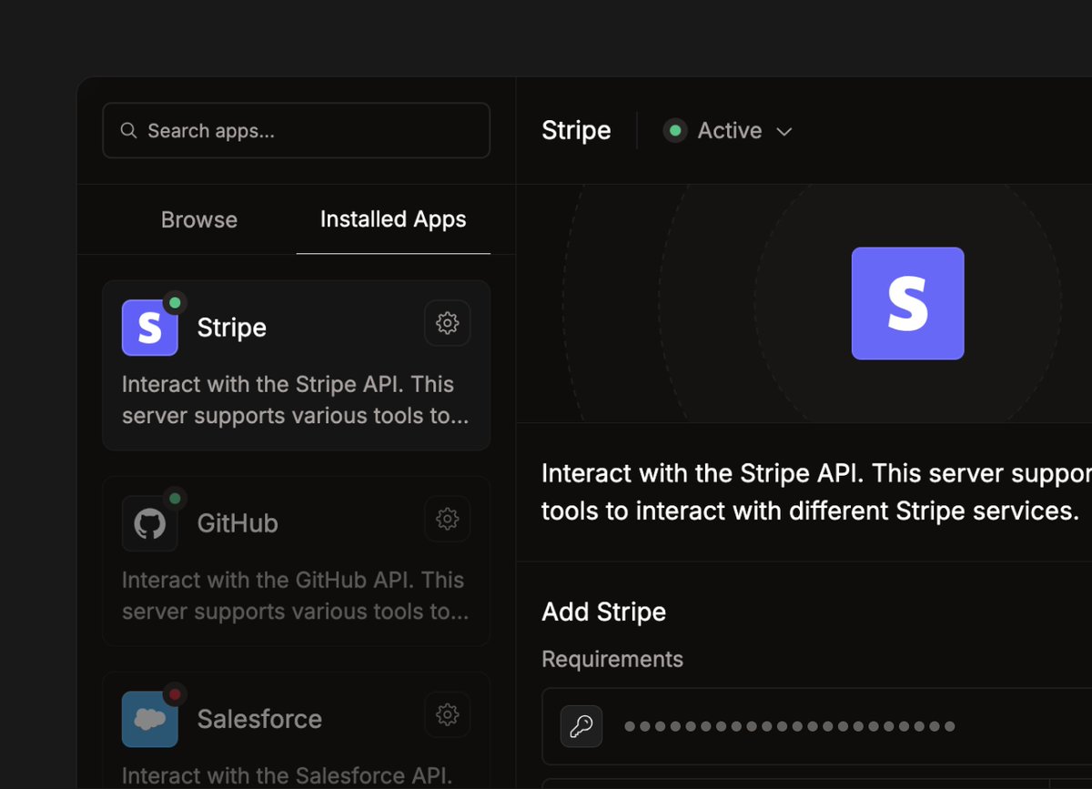The image size is (1092, 789).
Task: Click the Salesforce cloud logo icon
Action: click(x=150, y=719)
